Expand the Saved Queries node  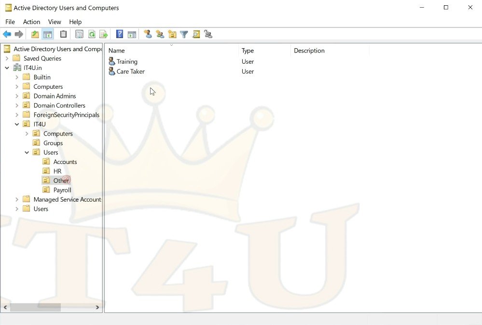click(7, 58)
